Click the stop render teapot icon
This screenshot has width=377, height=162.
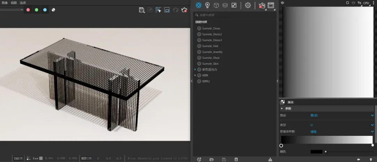pos(184,10)
